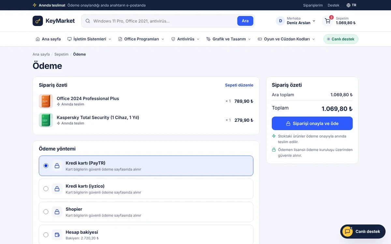Click the Sepetim breadcrumb link
This screenshot has height=244, width=391.
(61, 54)
